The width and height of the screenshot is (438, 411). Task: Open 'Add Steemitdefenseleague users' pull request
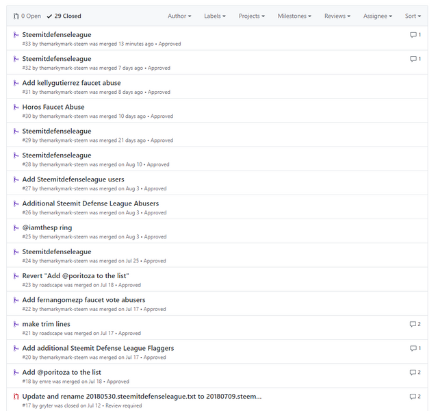coord(73,179)
